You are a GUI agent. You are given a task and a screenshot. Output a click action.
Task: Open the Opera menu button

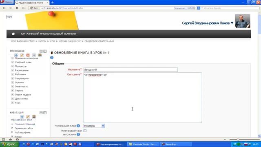[x=7, y=2]
